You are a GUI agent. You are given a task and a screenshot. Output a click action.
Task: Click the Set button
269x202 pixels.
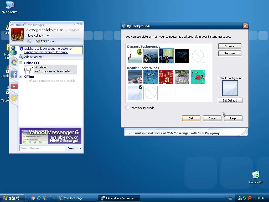(x=191, y=118)
